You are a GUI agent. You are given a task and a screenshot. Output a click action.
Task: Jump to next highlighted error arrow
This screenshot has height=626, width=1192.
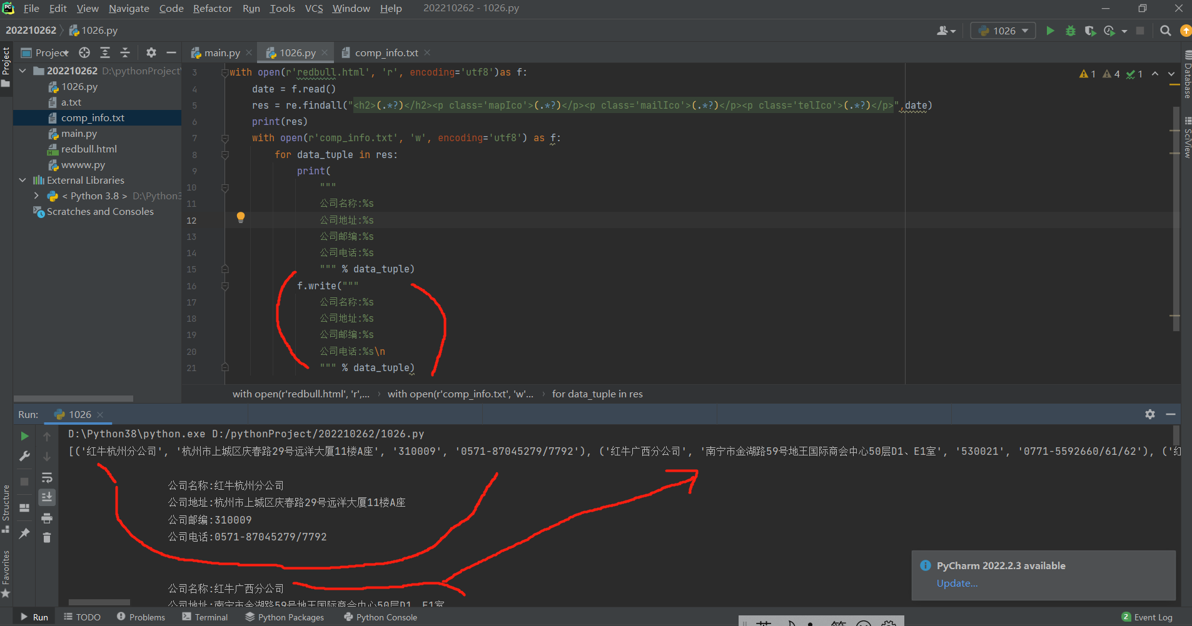coord(1171,74)
